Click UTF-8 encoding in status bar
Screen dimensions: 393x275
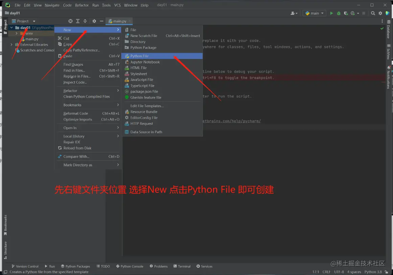pos(339,272)
